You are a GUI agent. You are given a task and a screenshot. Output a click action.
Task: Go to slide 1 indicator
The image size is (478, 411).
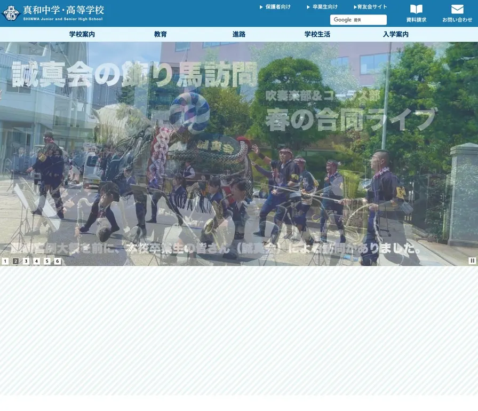click(x=5, y=261)
